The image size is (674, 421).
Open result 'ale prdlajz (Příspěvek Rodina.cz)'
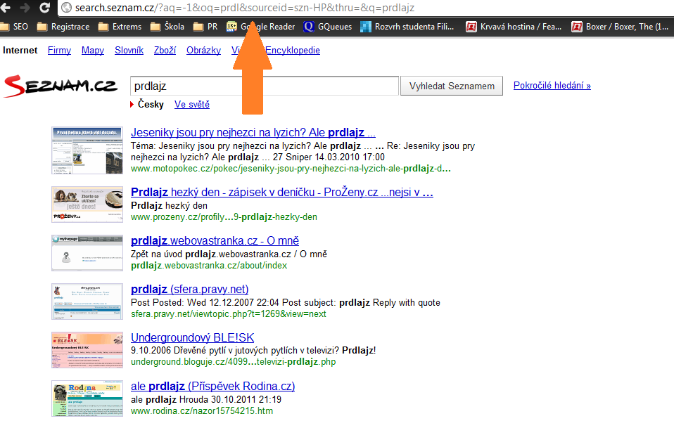212,386
